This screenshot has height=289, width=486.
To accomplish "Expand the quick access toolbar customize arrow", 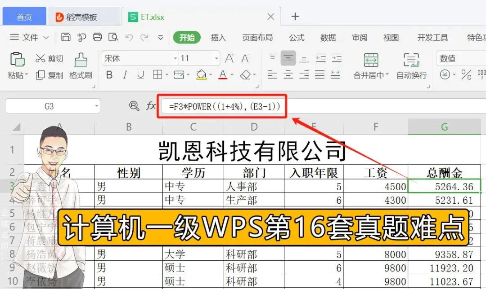I will [x=161, y=38].
